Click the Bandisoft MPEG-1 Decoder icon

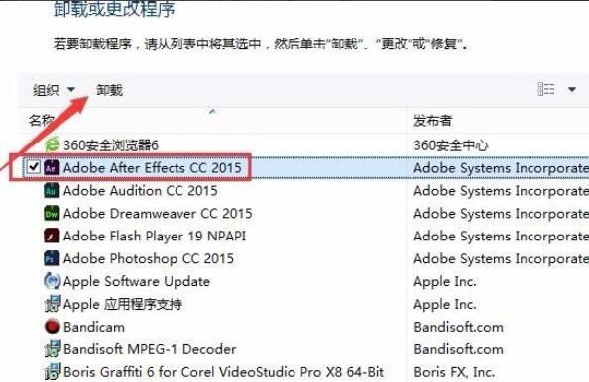(52, 349)
